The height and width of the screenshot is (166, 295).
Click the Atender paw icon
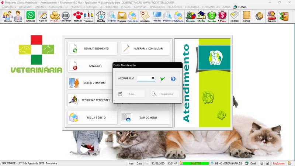[101, 16]
